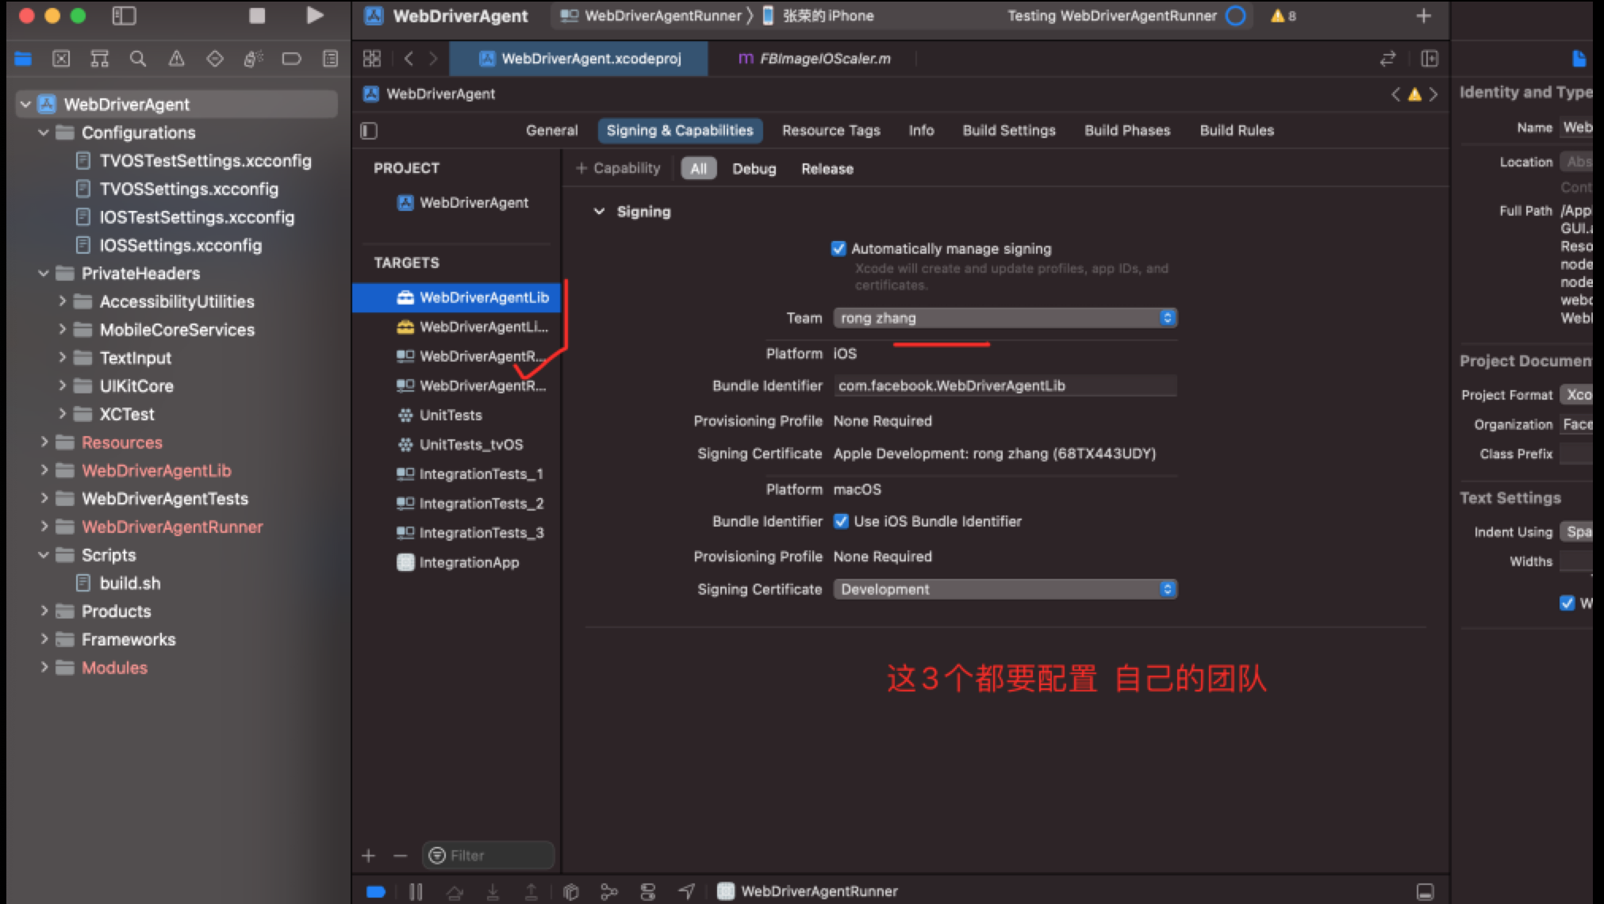
Task: Open the Source Control navigator
Action: click(x=61, y=59)
